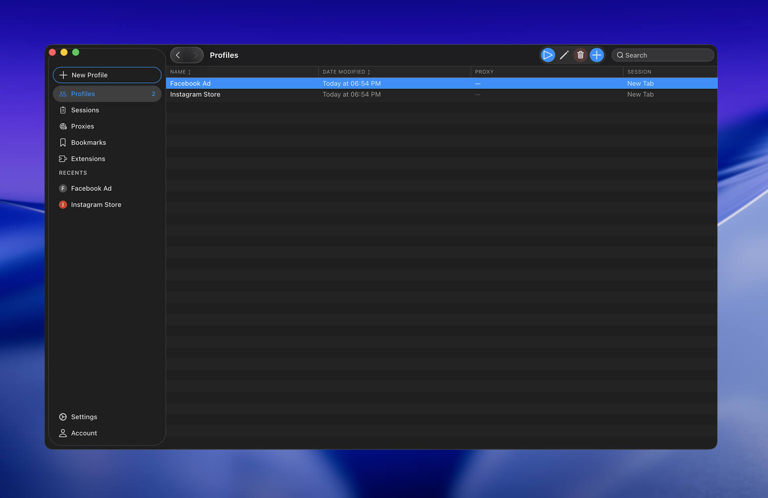Click the New Profile button
The image size is (768, 498).
(x=107, y=75)
